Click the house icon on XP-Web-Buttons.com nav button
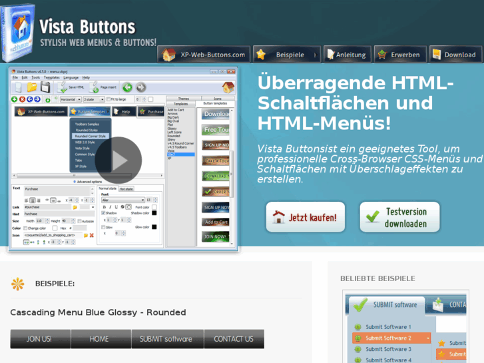484x363 pixels. pyautogui.click(x=169, y=55)
